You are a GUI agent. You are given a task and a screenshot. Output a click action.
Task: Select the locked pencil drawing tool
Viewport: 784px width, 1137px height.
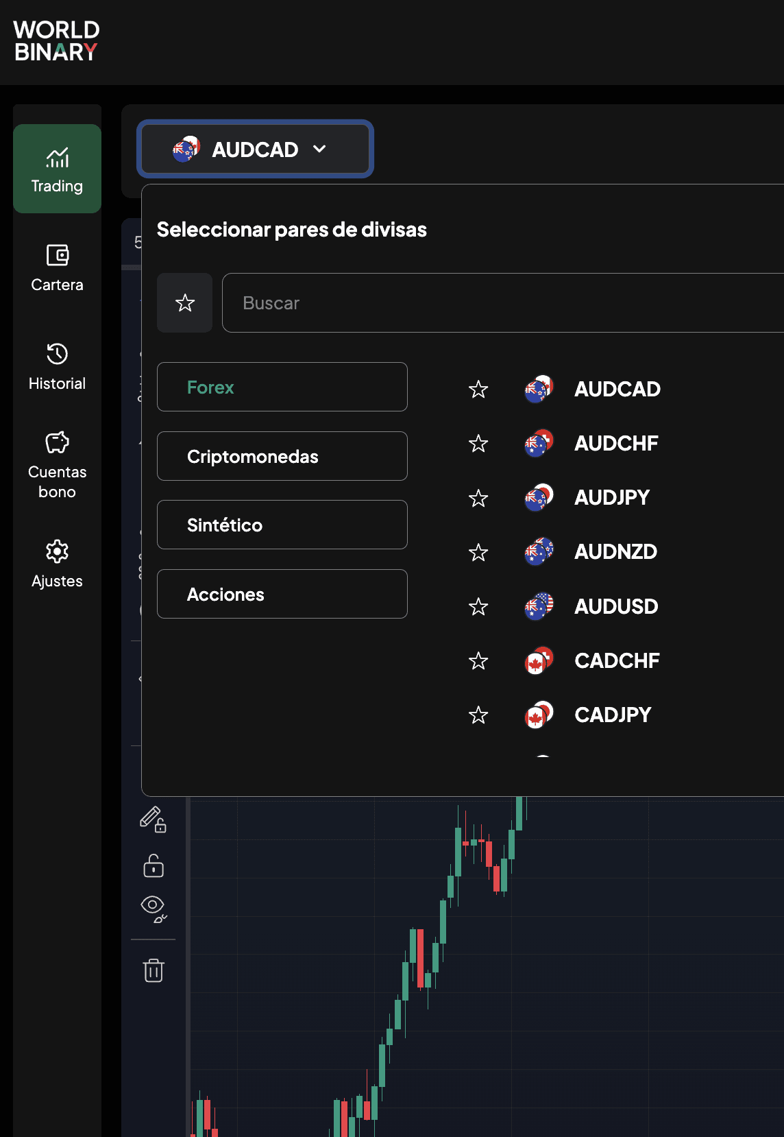point(154,819)
